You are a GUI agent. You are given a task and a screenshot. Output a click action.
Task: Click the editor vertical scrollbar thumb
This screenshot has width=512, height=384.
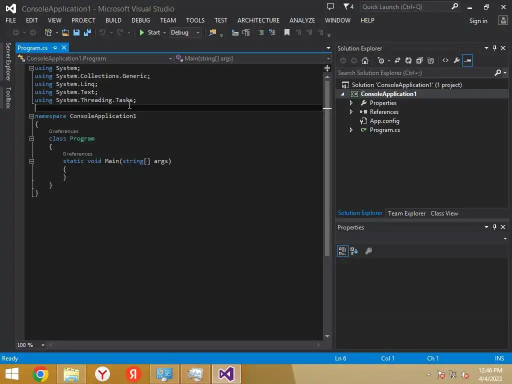coord(327,168)
